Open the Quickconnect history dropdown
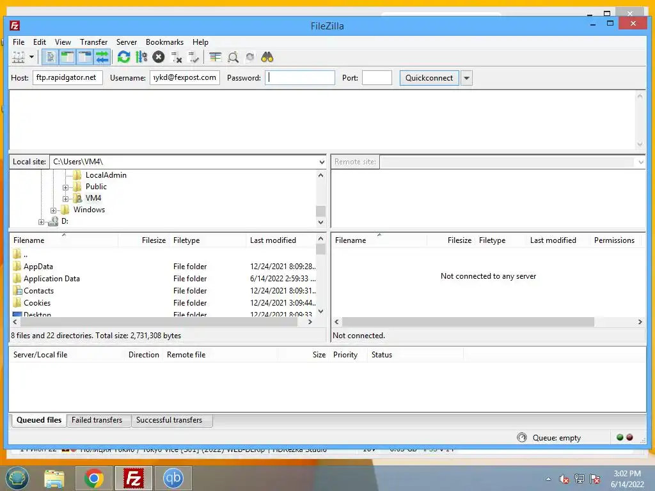 (466, 78)
